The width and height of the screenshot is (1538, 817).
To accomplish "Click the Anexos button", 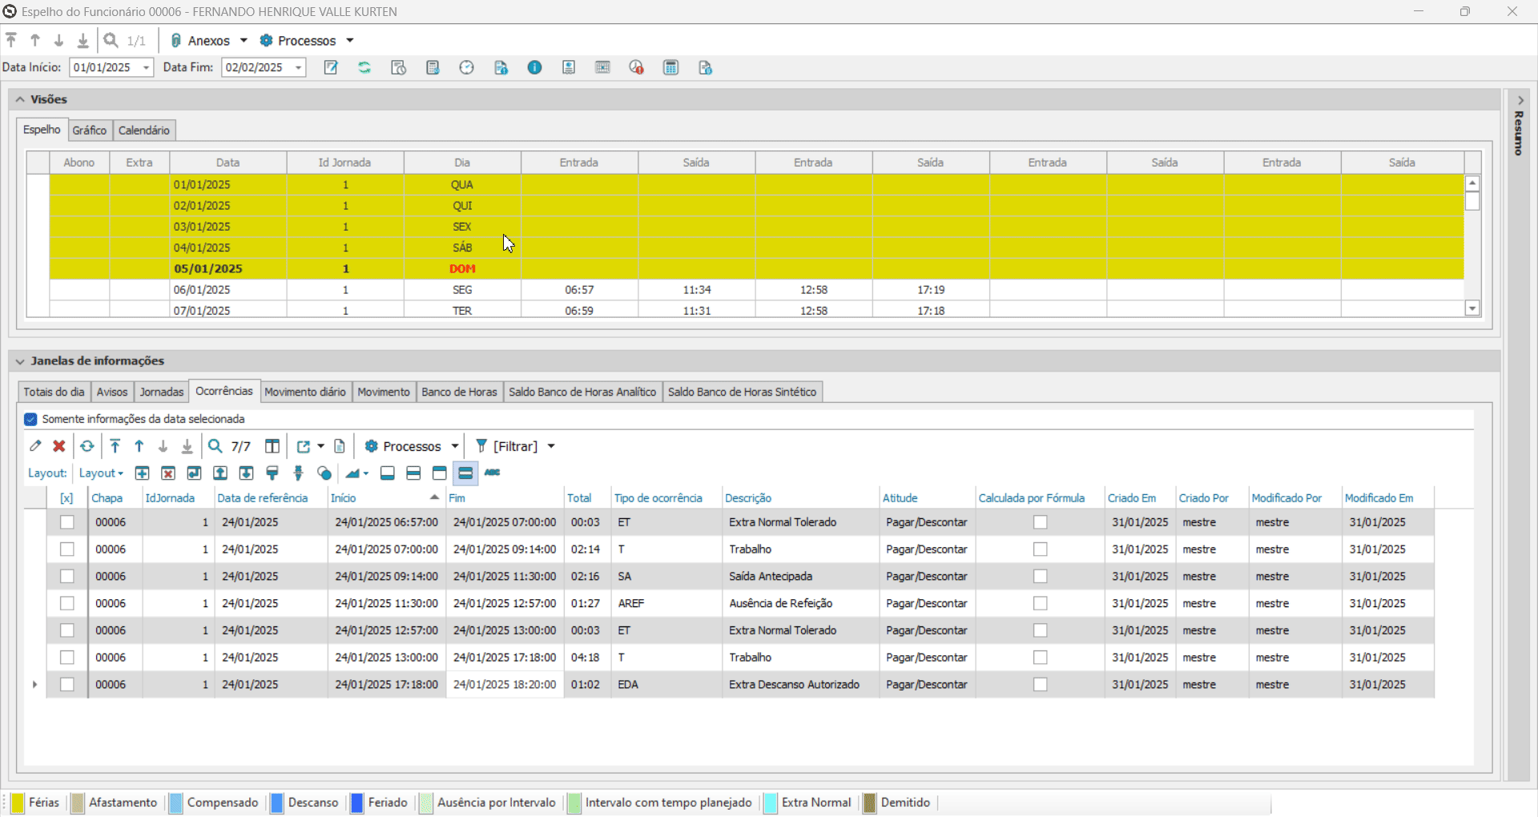I will [200, 40].
